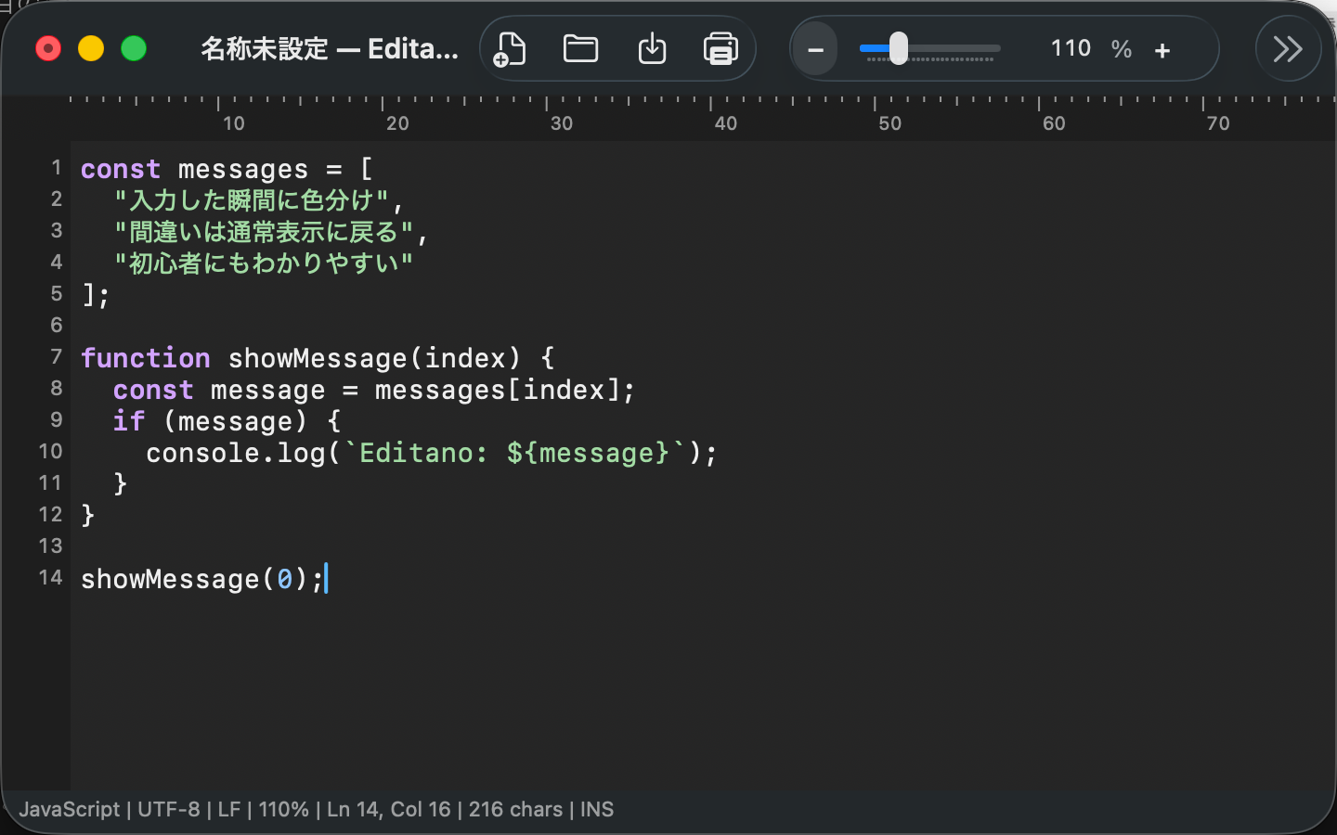1337x835 pixels.
Task: Click the ruler mark labeled 70
Action: 1218,122
